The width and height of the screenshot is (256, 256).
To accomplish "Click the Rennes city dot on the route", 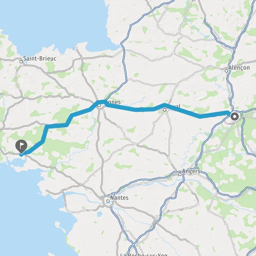I will 99,105.
